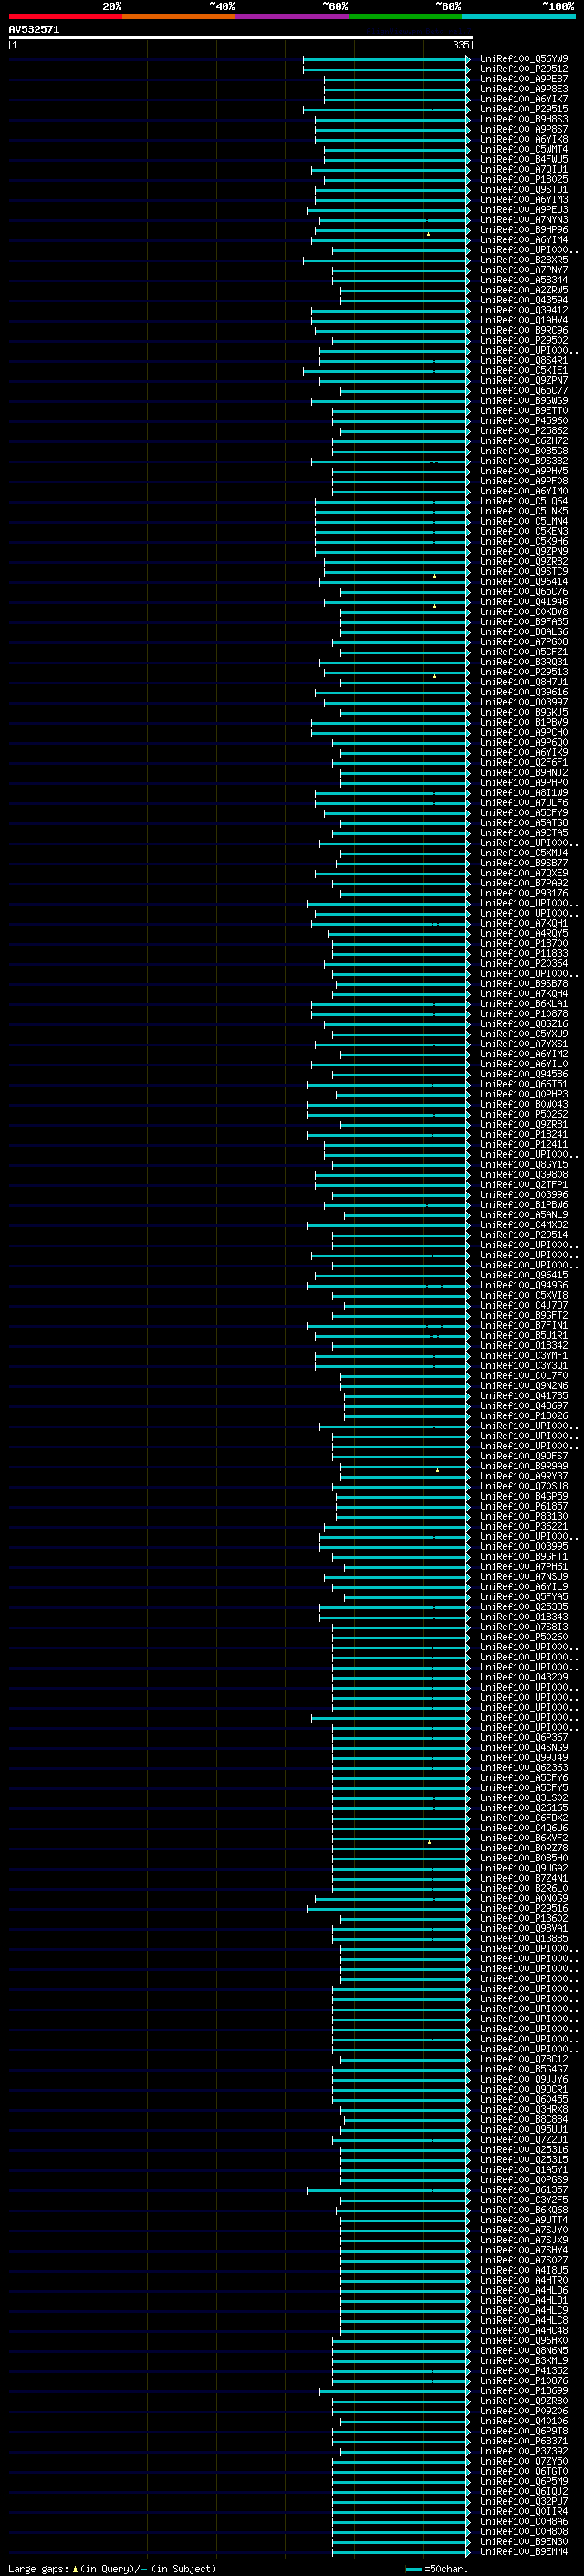Select hit label UniRef100_Q8S4R1
The height and width of the screenshot is (2576, 584).
pyautogui.click(x=524, y=360)
